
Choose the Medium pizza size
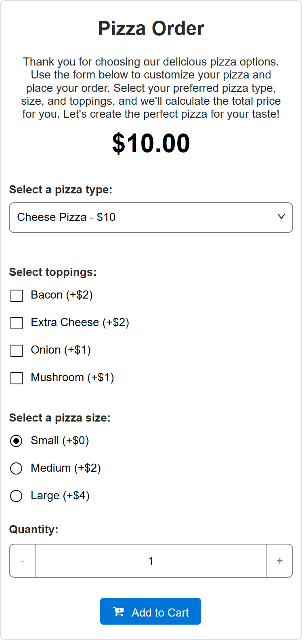click(x=16, y=468)
